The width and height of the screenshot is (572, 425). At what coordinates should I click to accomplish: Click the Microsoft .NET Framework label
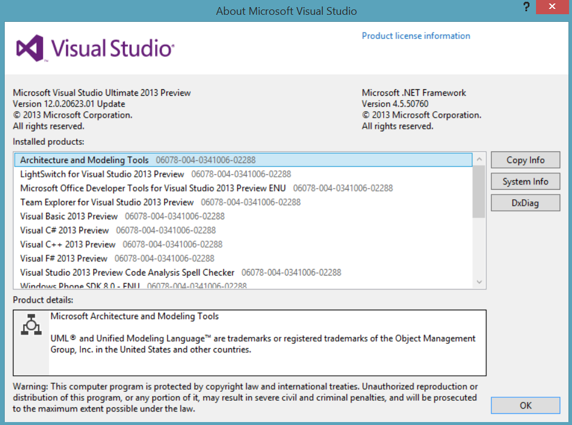[414, 93]
